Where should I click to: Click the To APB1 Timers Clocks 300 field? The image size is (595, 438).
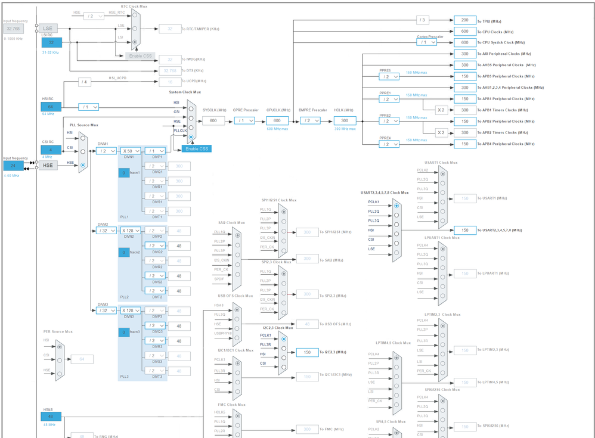click(465, 110)
